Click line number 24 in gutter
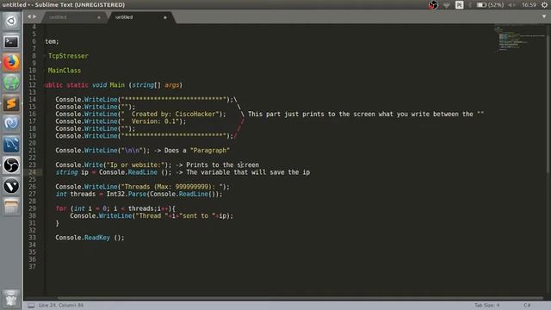 click(33, 172)
